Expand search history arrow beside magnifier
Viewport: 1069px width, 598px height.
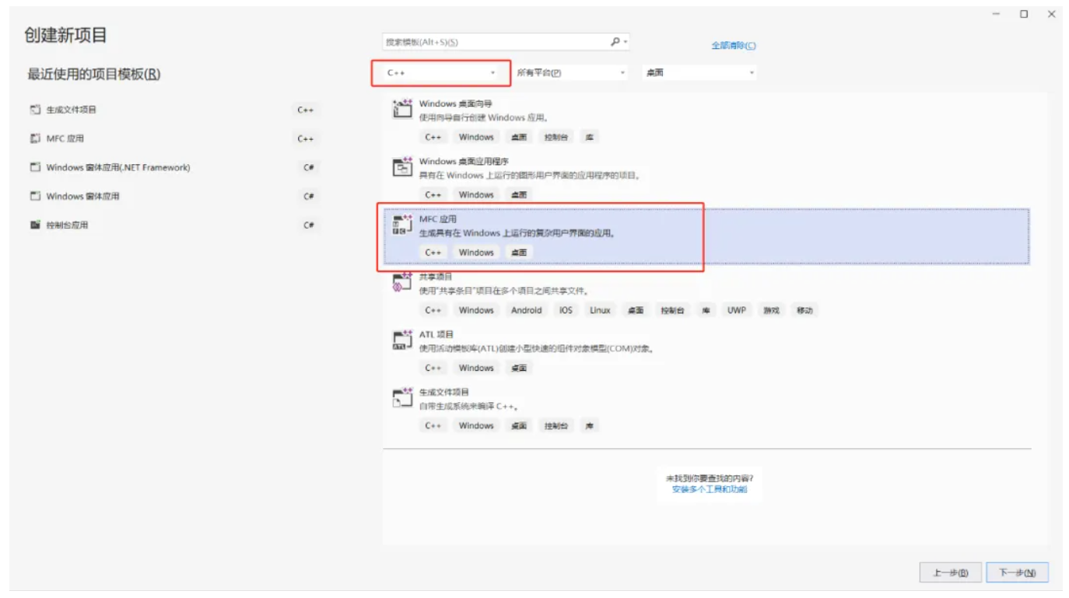(626, 43)
